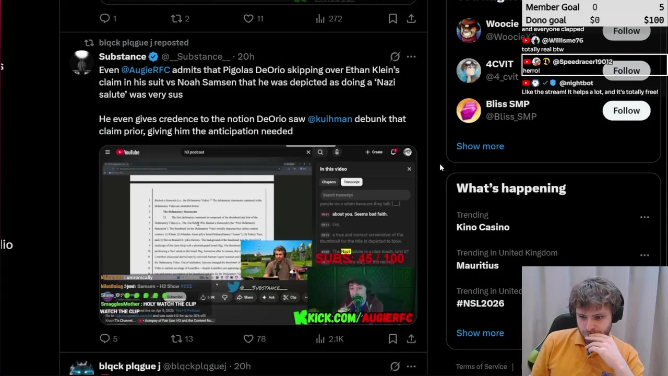Open blqck plqgue j avatar at bottom
Viewport: 668px width, 376px height.
82,369
